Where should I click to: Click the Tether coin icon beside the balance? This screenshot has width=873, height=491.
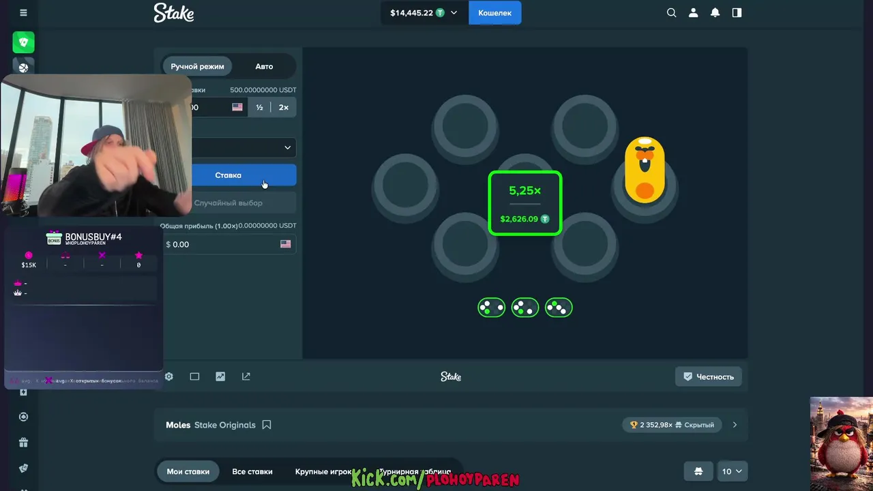(440, 13)
